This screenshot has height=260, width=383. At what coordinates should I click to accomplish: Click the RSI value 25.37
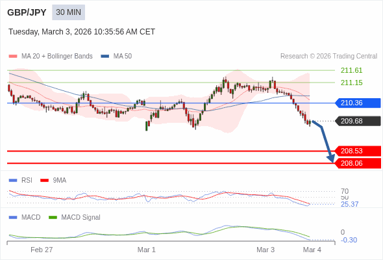349,204
